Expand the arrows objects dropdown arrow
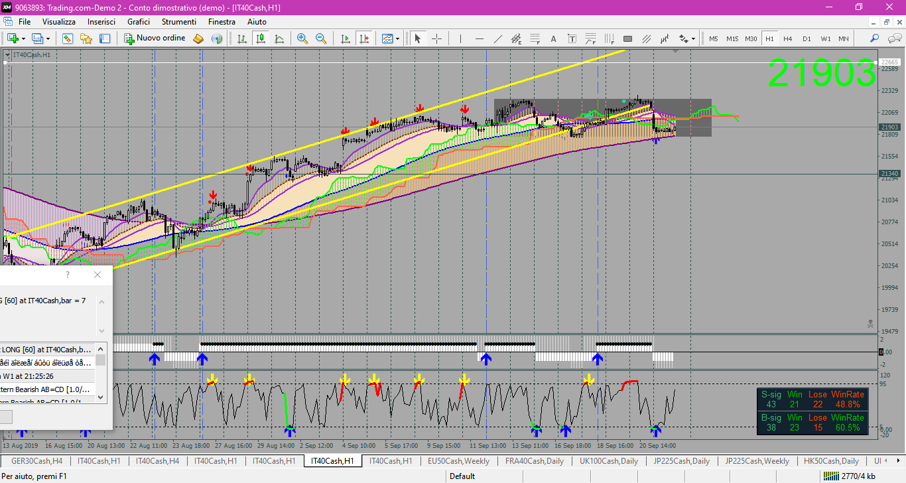 click(x=693, y=38)
